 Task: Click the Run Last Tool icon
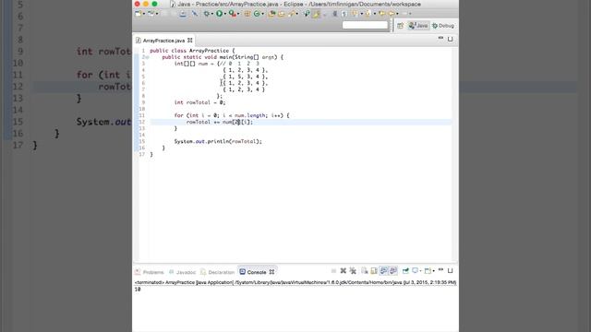tap(232, 14)
